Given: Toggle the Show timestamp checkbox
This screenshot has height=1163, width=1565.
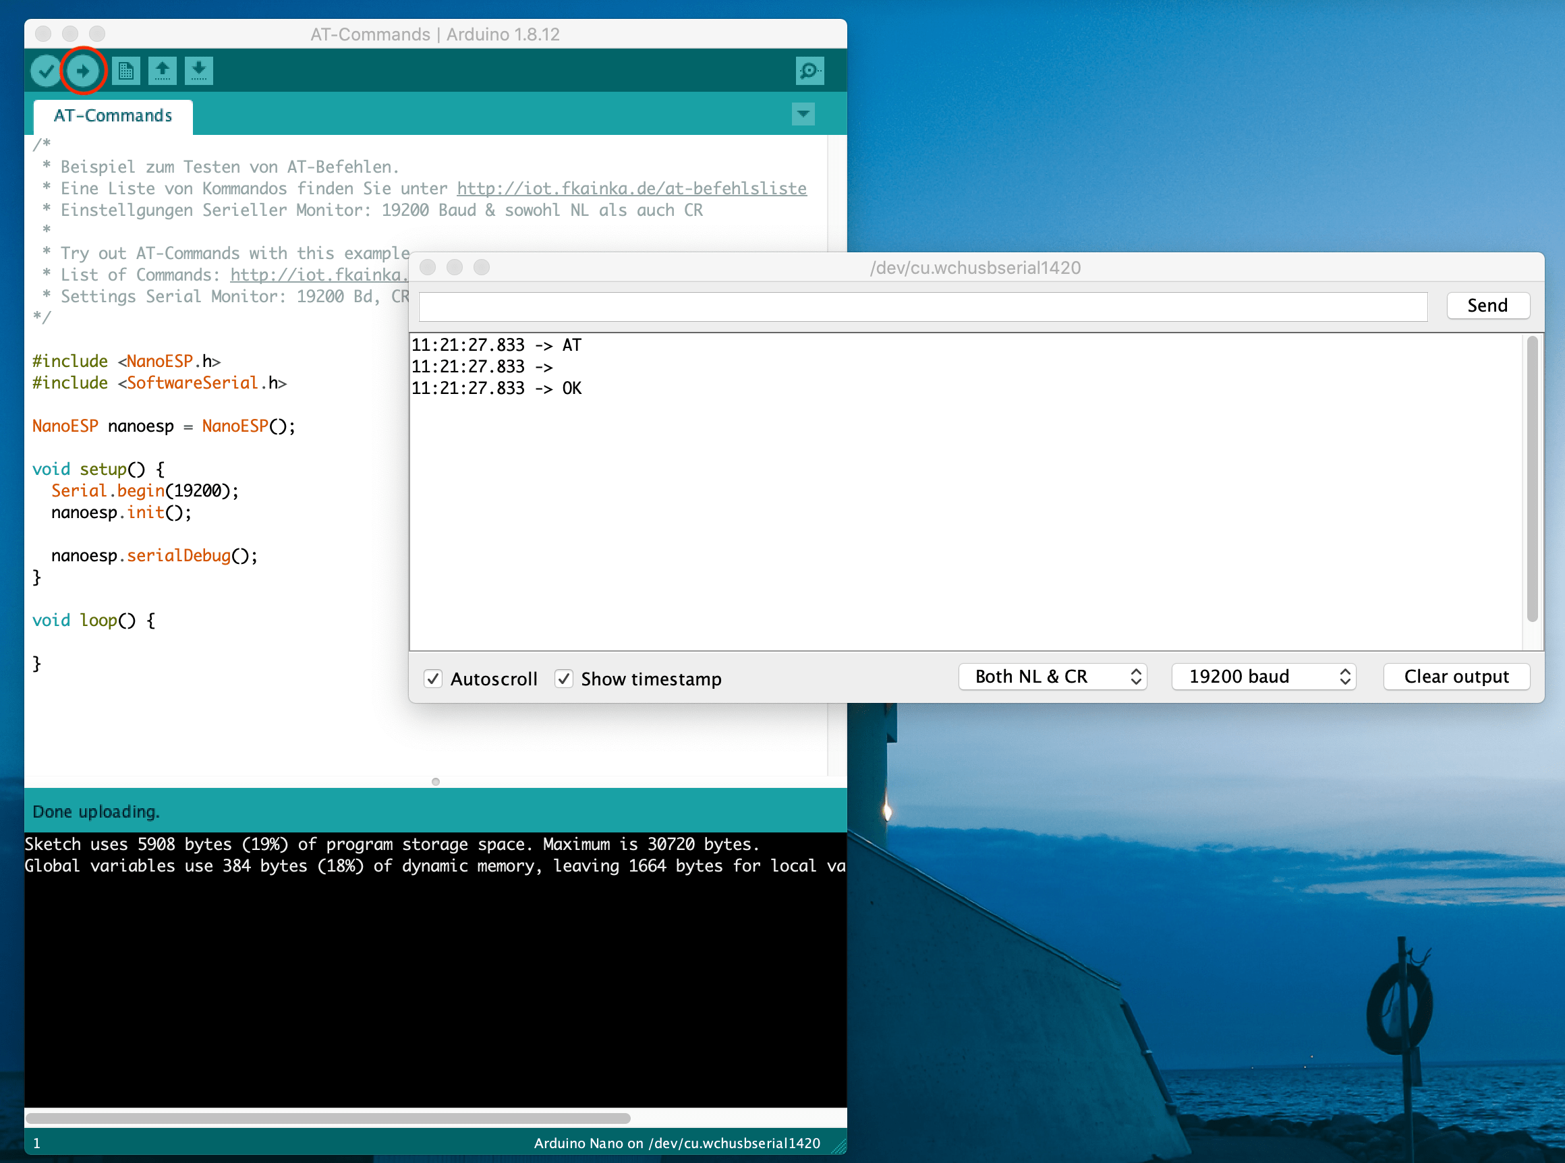Looking at the screenshot, I should pyautogui.click(x=563, y=679).
